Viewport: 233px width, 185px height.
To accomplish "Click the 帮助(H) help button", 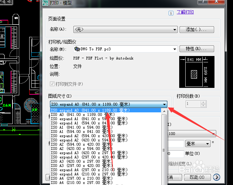I will [x=197, y=177].
